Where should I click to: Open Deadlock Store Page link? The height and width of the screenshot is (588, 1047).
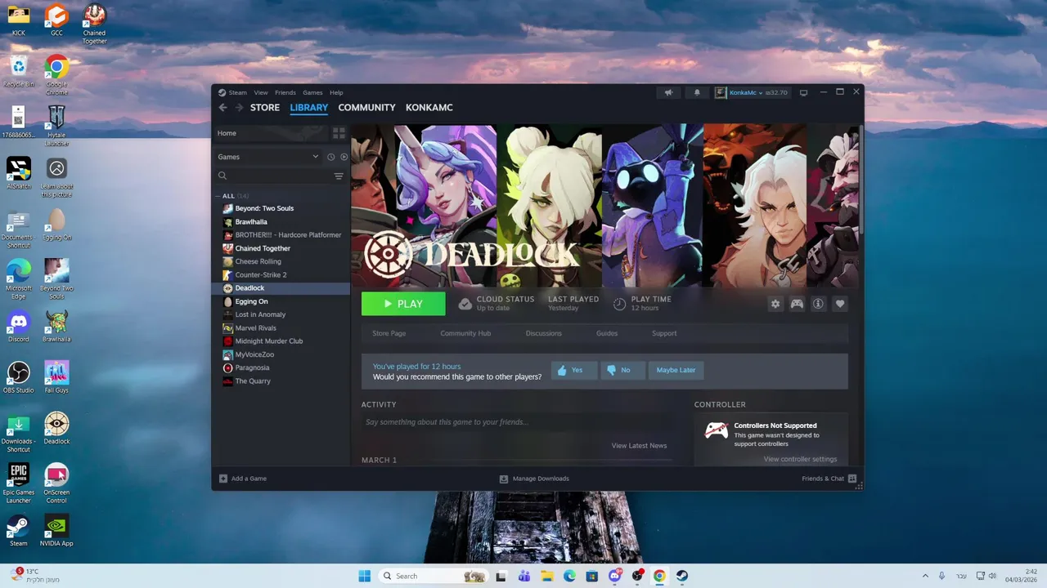coord(389,333)
